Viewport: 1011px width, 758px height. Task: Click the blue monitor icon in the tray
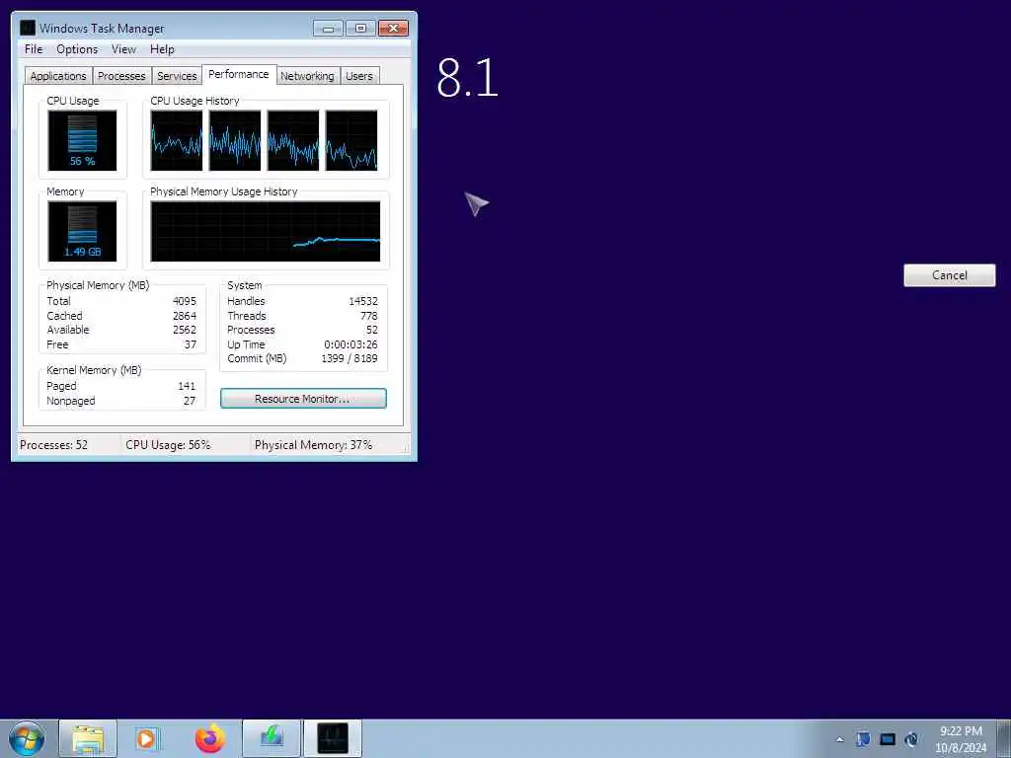pos(888,739)
